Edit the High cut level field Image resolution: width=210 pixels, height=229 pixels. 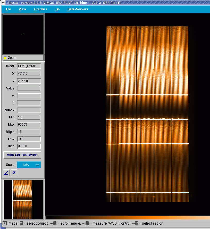click(29, 146)
